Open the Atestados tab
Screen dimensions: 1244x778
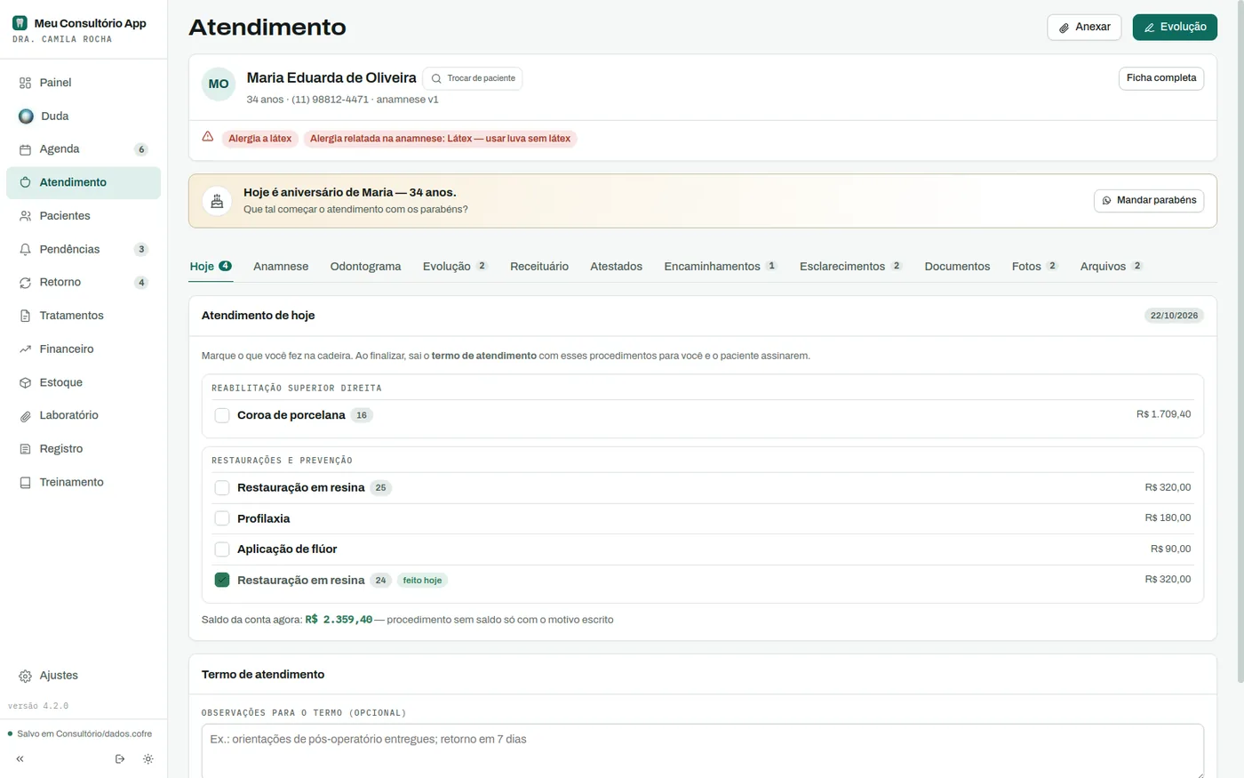coord(616,266)
